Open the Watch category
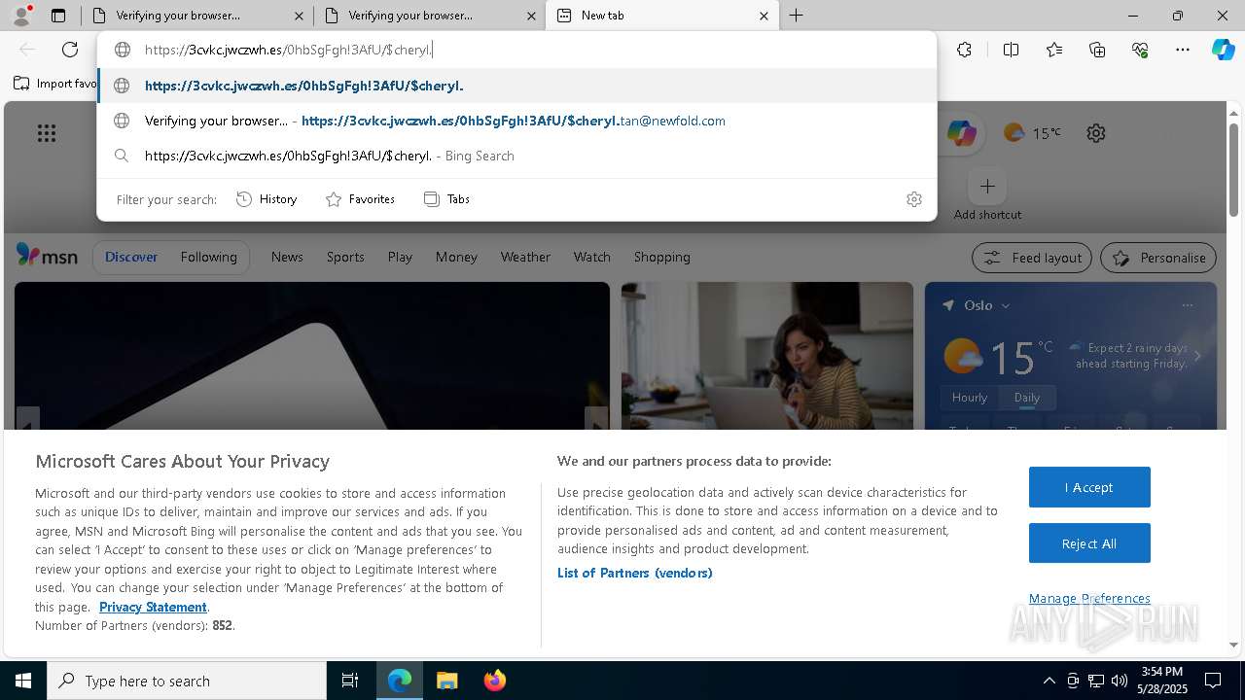1245x700 pixels. tap(591, 257)
